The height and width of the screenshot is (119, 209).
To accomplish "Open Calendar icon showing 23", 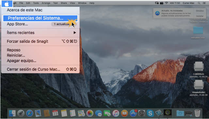I will click(x=55, y=113).
